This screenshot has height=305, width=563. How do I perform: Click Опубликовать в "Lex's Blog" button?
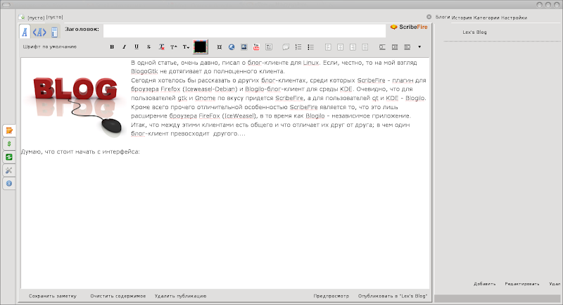point(393,296)
